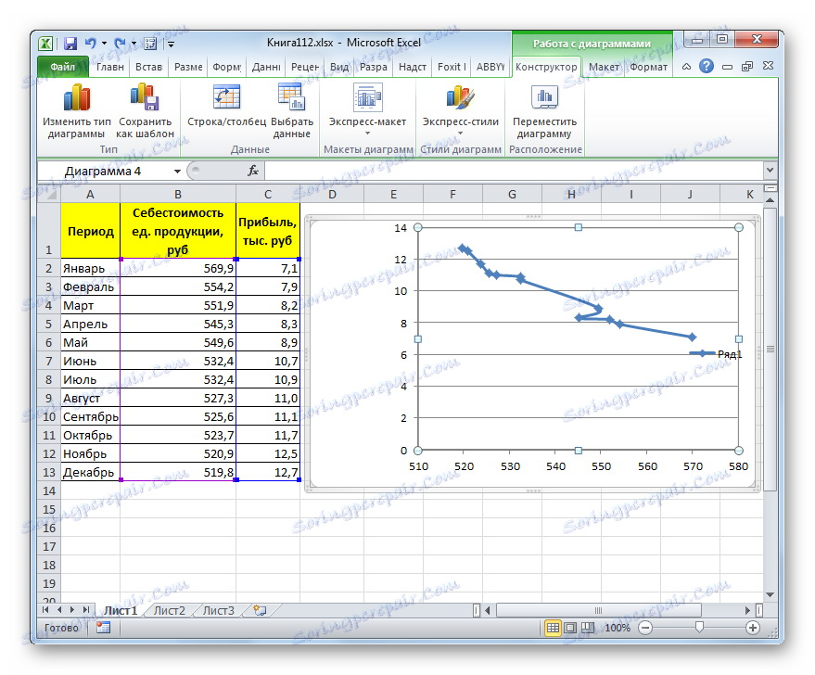Restore the workbook window button

tap(747, 67)
